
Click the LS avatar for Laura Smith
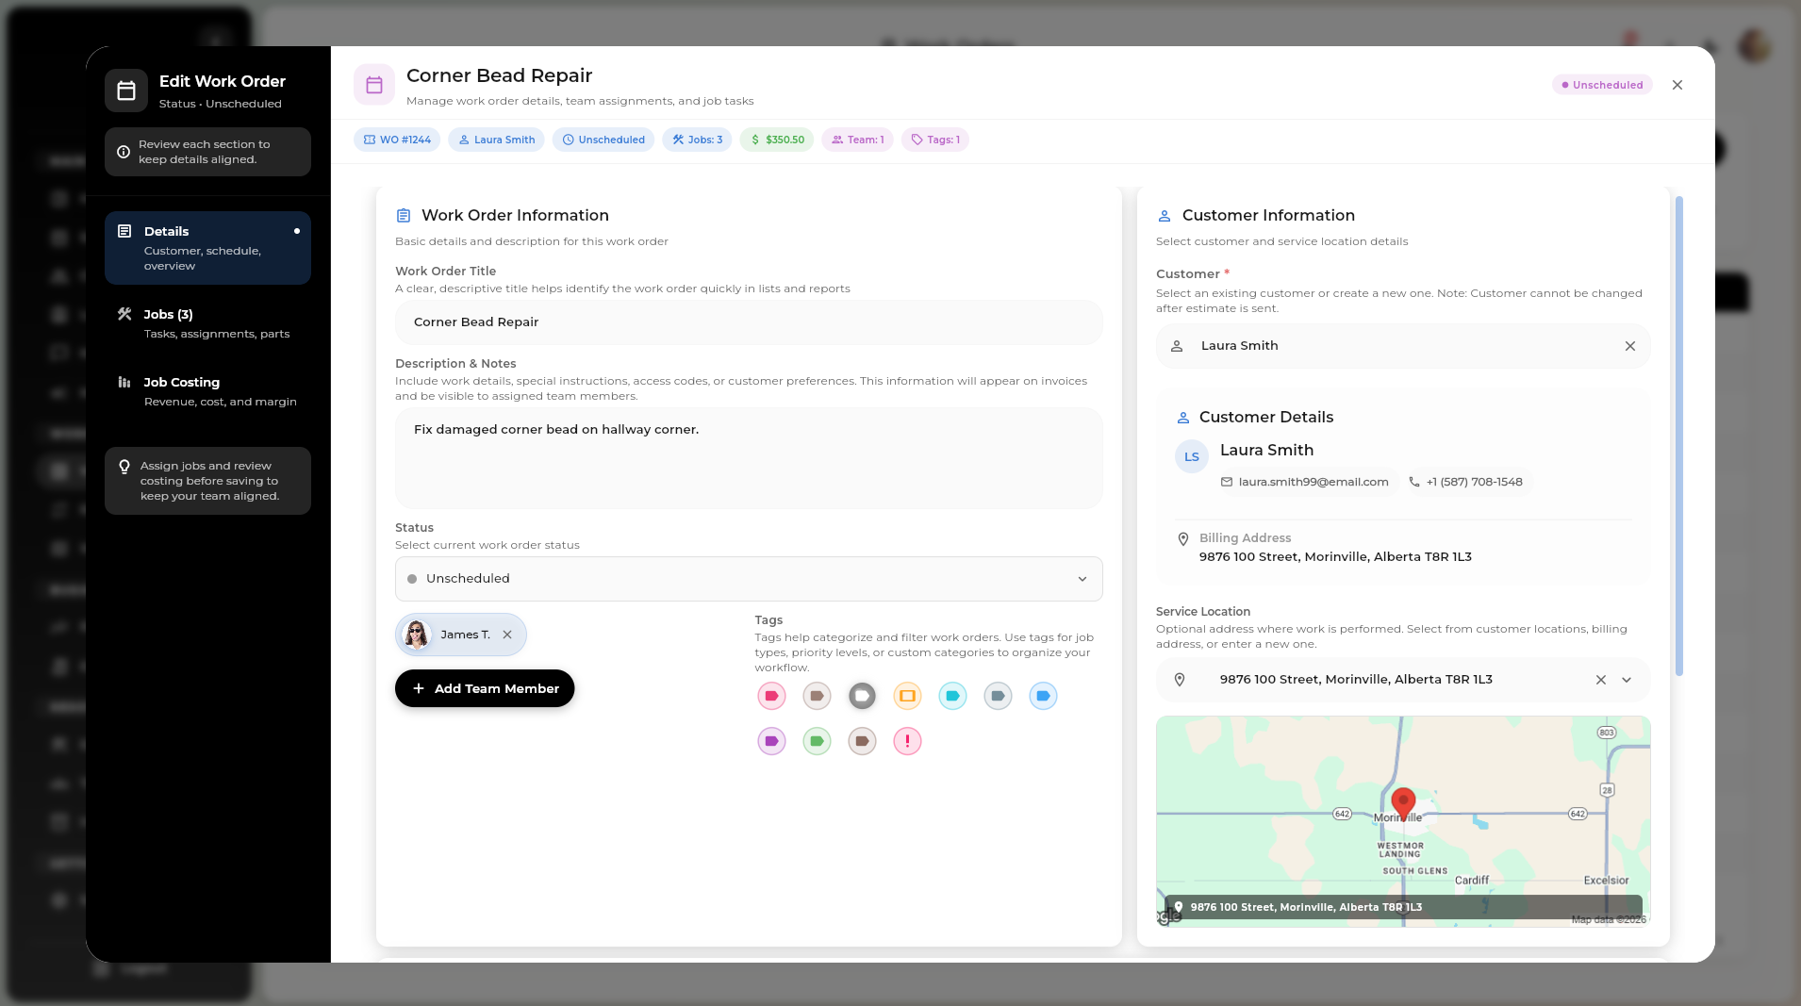coord(1191,455)
